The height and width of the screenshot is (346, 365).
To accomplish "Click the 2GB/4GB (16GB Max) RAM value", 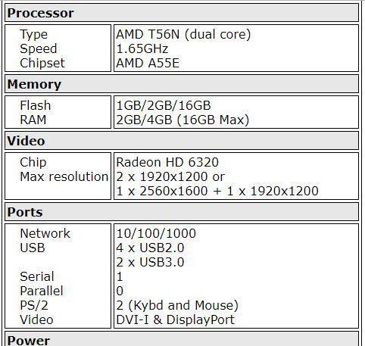I will pos(182,120).
